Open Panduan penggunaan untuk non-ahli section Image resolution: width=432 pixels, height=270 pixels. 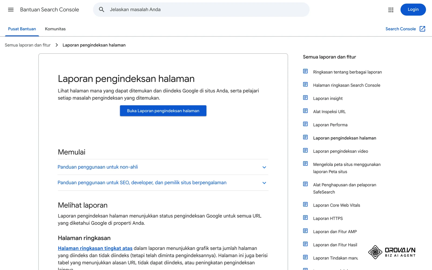[x=163, y=167]
